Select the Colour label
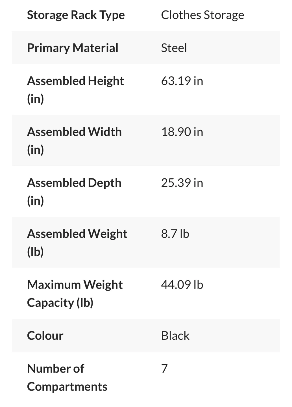The height and width of the screenshot is (407, 292). point(45,336)
